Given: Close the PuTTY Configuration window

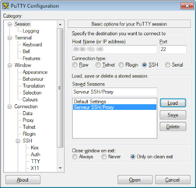Looking at the screenshot, I should coord(187,6).
